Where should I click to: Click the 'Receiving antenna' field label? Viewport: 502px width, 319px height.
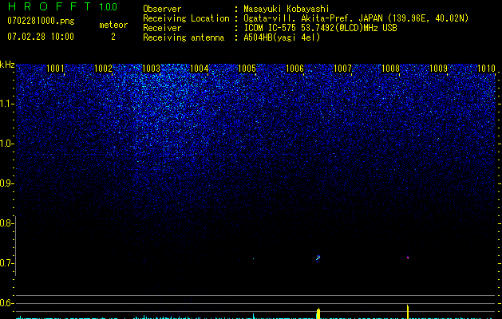coord(184,37)
